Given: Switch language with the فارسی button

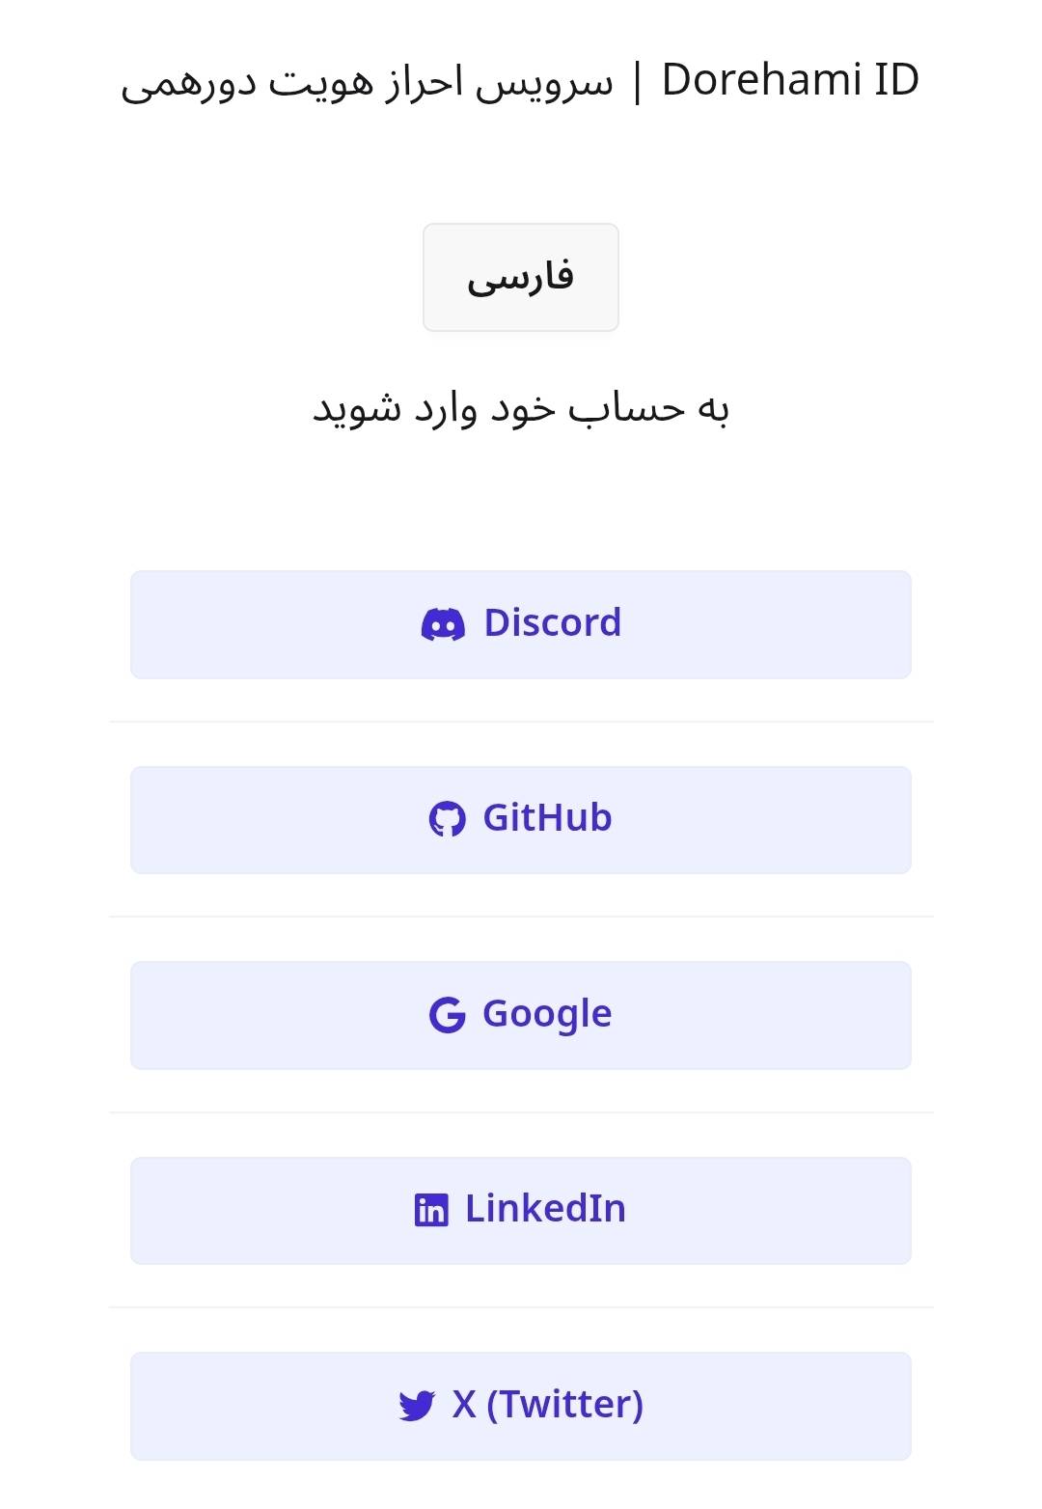Looking at the screenshot, I should click(521, 278).
